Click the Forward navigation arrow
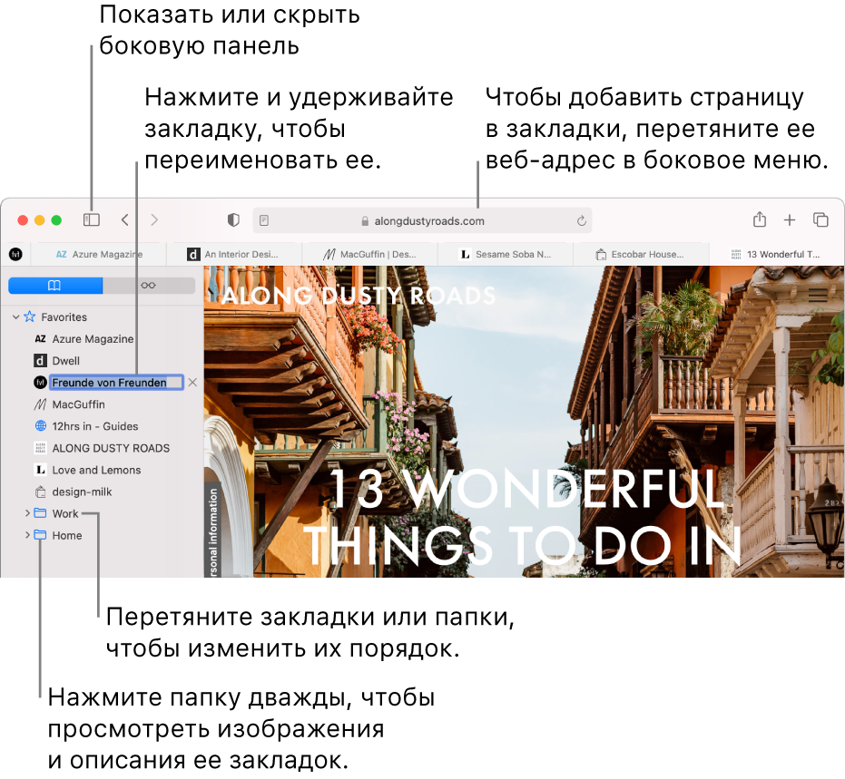845x779 pixels. (x=154, y=219)
